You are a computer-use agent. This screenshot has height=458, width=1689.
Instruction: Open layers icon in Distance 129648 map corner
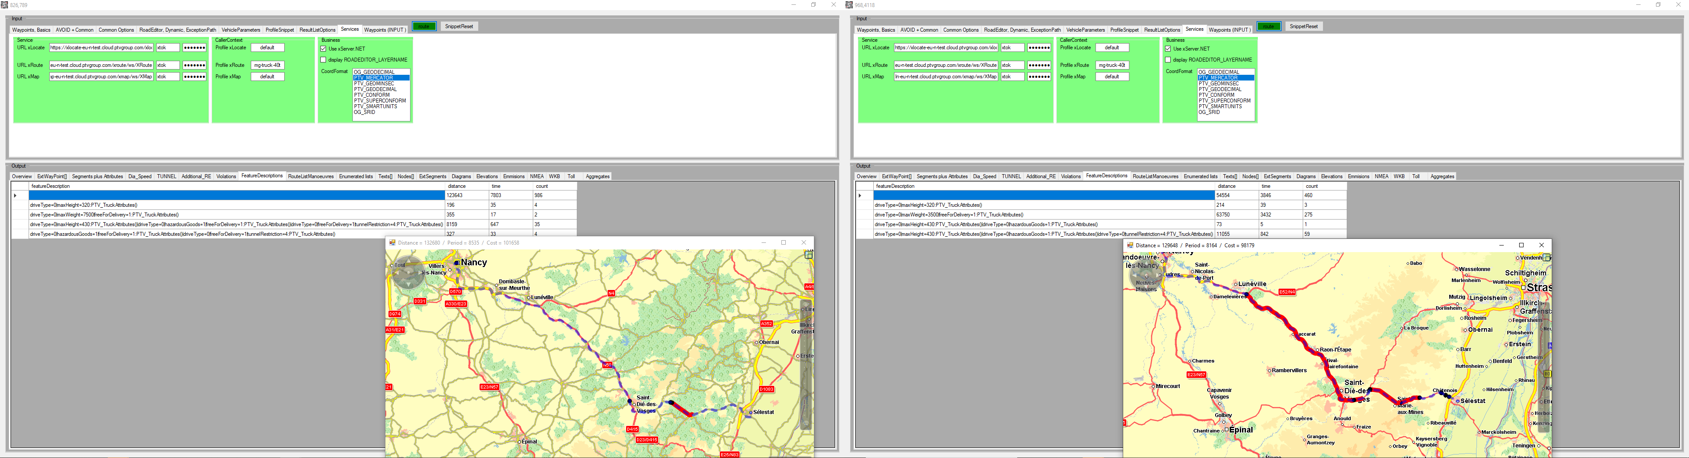pyautogui.click(x=1546, y=257)
